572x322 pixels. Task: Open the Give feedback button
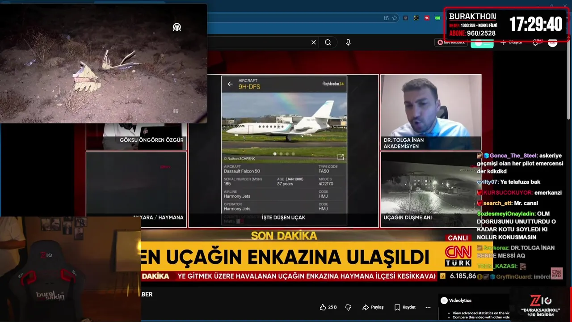tap(451, 42)
